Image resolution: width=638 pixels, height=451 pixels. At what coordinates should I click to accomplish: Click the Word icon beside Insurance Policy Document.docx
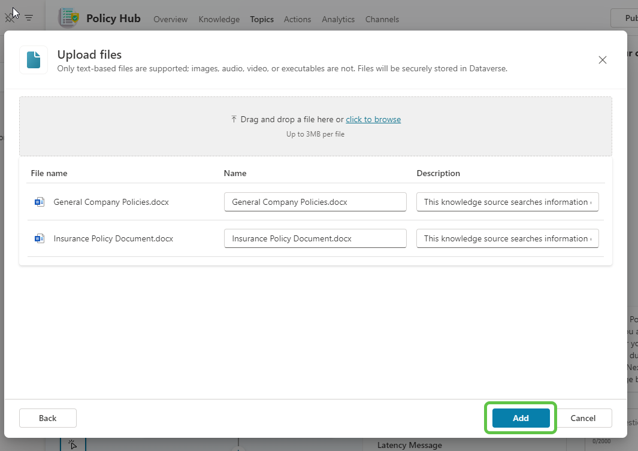[x=39, y=238]
